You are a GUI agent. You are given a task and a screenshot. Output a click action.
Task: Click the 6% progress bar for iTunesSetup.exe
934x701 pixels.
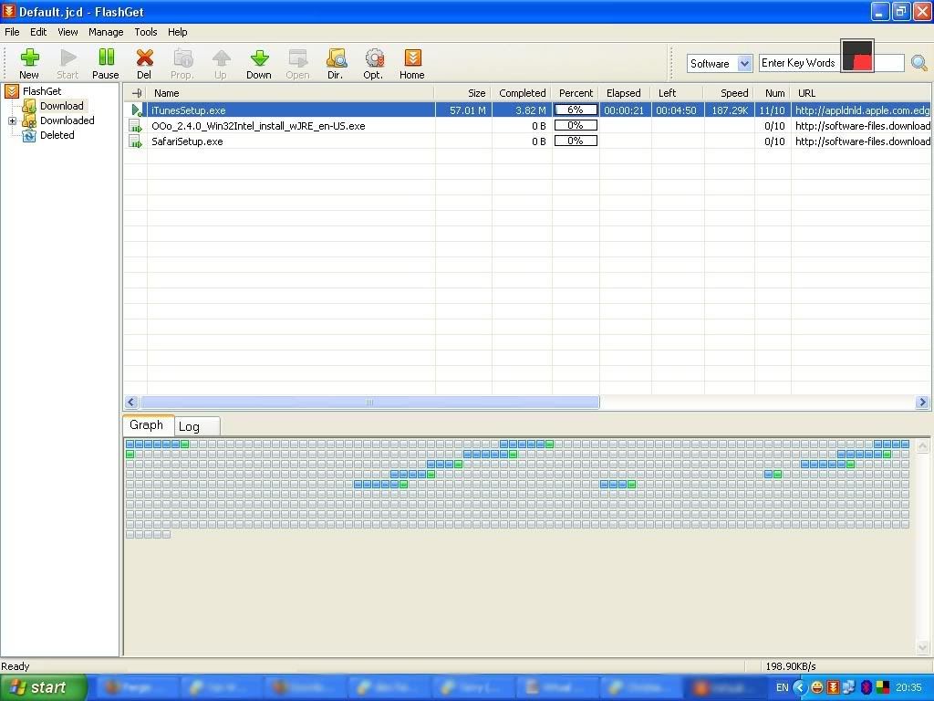coord(576,110)
